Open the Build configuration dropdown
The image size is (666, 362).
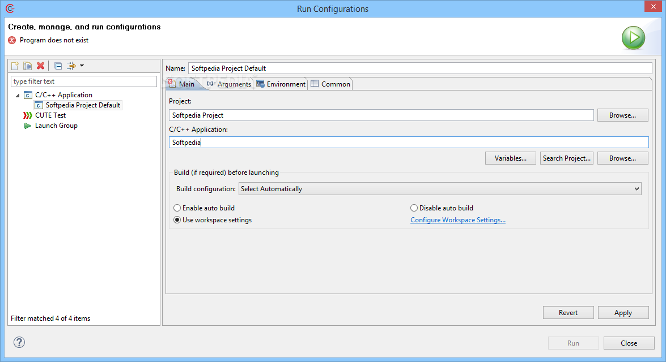tap(440, 188)
